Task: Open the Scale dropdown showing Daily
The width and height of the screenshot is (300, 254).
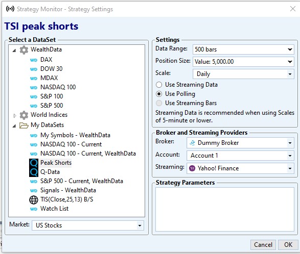Action: [x=290, y=74]
